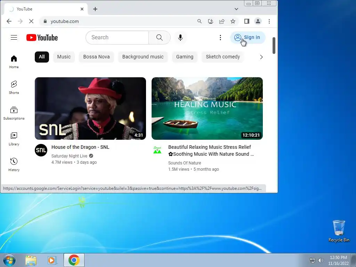
Task: Go to Home in sidebar
Action: tap(14, 62)
